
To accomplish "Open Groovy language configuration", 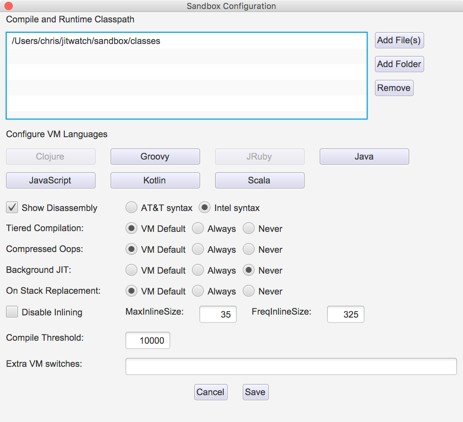I will tap(155, 157).
